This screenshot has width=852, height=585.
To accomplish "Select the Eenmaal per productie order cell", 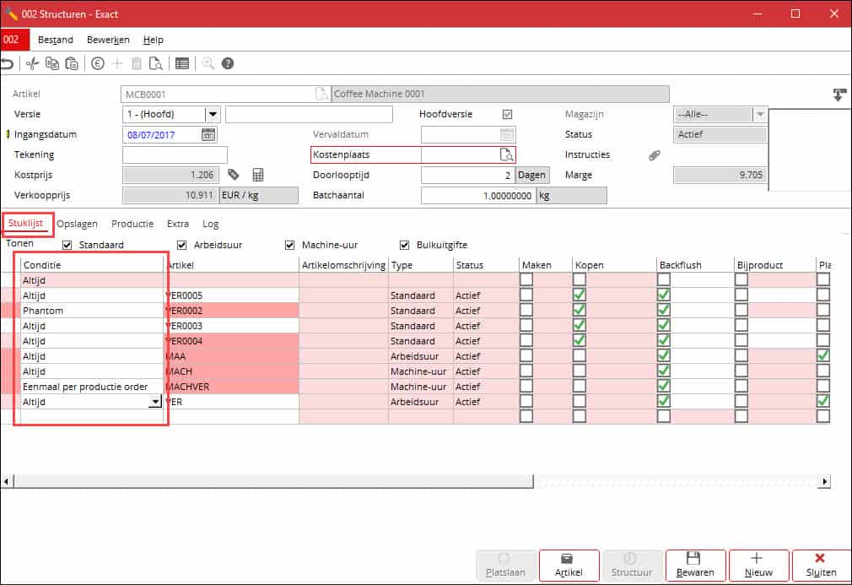I will (92, 387).
